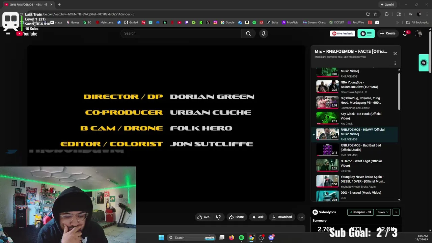
Task: Click Give feedback button
Action: (x=343, y=33)
